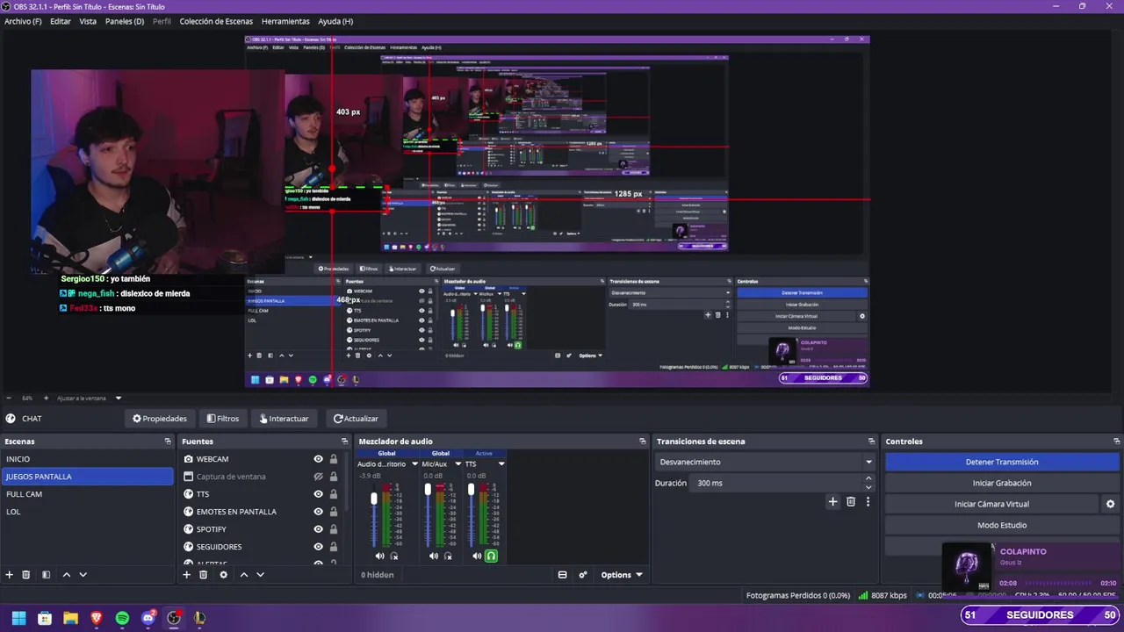Adjust TTS volume fader
Viewport: 1124px width, 632px height.
pyautogui.click(x=472, y=489)
